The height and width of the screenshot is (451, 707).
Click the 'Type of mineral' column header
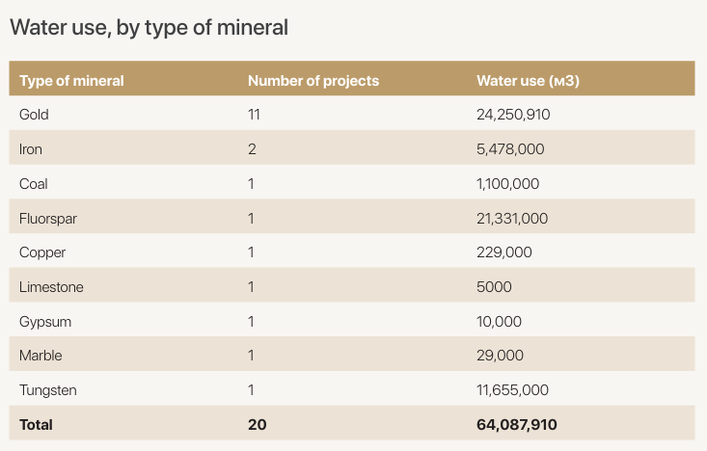coord(71,80)
